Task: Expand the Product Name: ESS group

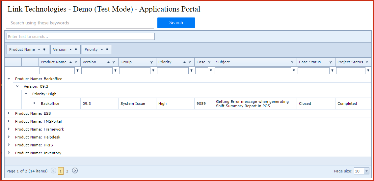Action: pyautogui.click(x=9, y=113)
